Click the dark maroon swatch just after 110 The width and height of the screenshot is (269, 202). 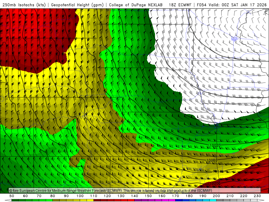click(97, 200)
